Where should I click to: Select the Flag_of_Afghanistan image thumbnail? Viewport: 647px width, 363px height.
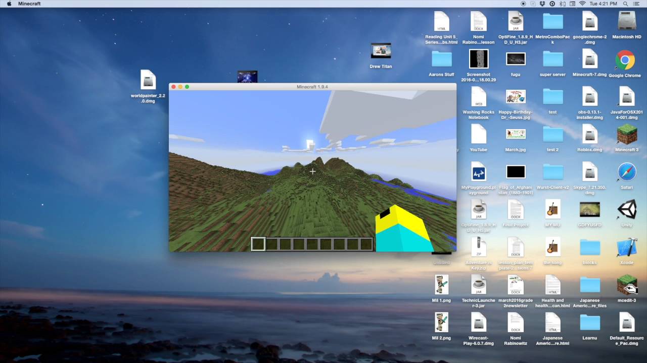tap(516, 172)
